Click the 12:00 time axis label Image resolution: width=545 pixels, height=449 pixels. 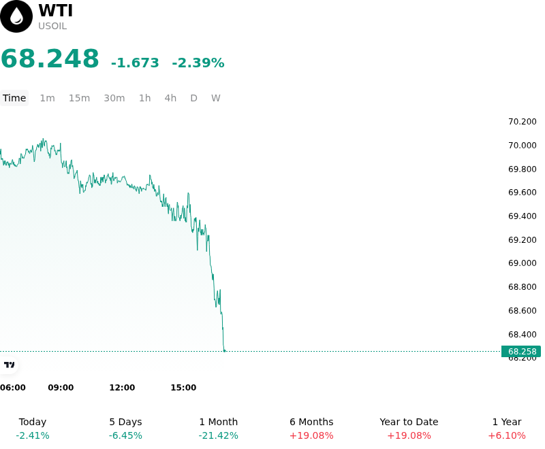click(x=122, y=388)
